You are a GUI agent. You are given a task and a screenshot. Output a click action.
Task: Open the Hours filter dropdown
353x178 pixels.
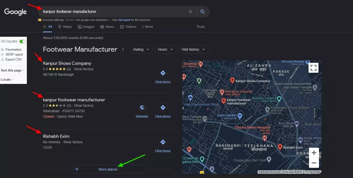pos(166,50)
